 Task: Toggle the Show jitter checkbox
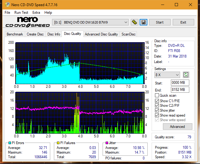(x=157, y=110)
